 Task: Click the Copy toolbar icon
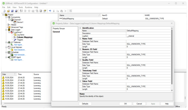[58, 11]
